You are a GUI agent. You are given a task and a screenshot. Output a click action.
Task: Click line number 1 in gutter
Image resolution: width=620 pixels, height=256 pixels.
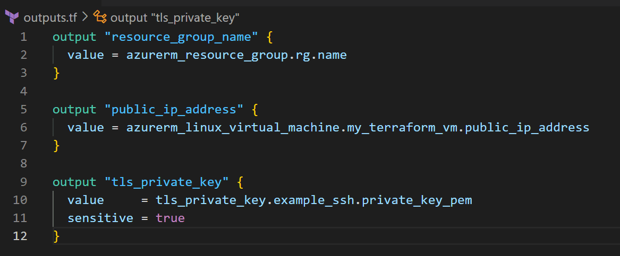point(23,37)
